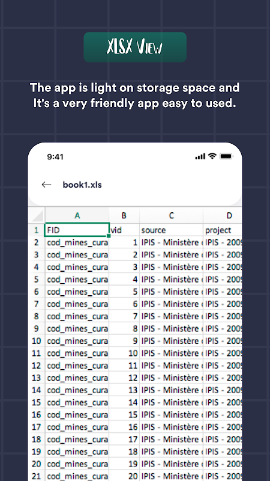
Task: Tap the cellular signal icon
Action: [200, 156]
